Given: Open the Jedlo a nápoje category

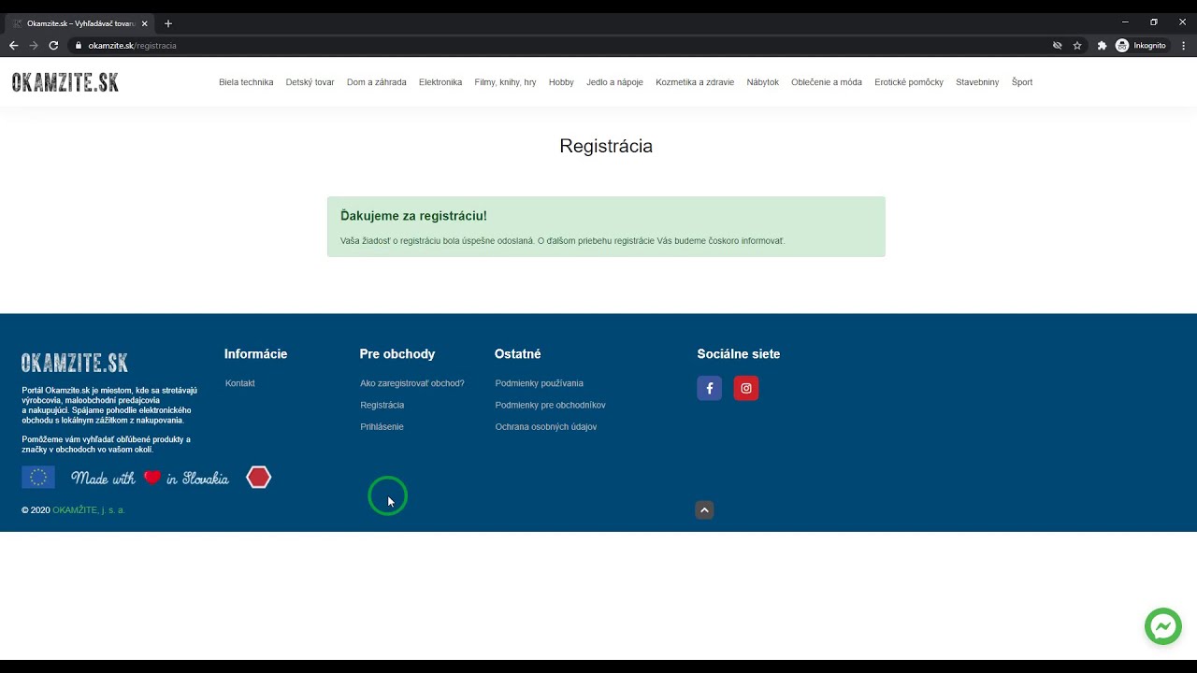Looking at the screenshot, I should point(614,82).
